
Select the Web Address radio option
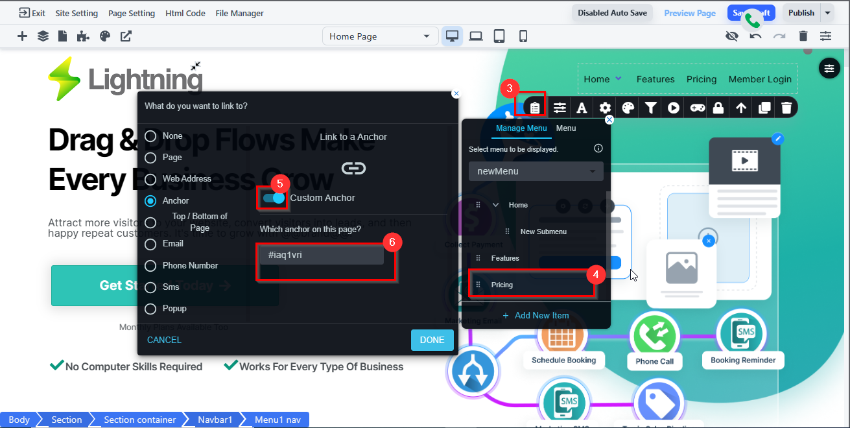[150, 179]
